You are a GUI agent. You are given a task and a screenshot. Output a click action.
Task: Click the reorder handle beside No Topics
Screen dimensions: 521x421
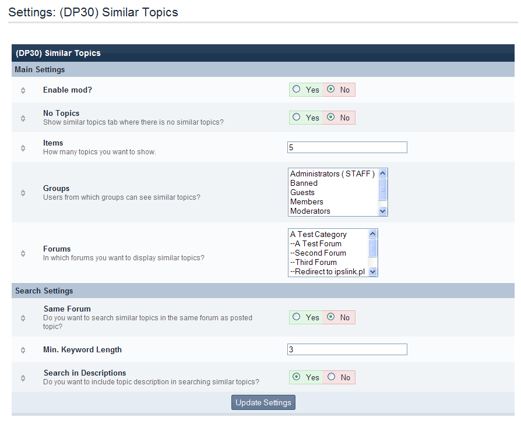point(23,118)
